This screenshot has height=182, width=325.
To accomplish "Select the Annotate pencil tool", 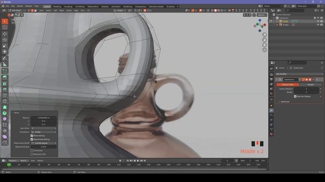I will coord(5,59).
